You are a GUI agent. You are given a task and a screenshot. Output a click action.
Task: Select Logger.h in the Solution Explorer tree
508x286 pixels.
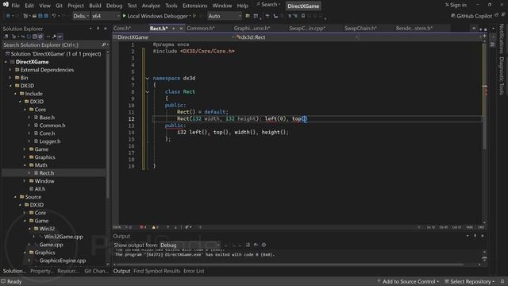click(x=49, y=141)
